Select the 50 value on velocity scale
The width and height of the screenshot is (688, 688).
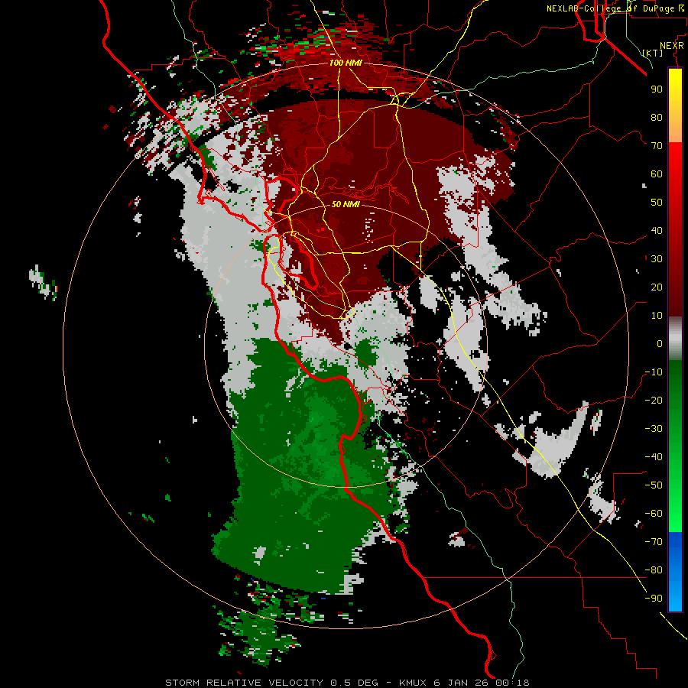pos(657,203)
